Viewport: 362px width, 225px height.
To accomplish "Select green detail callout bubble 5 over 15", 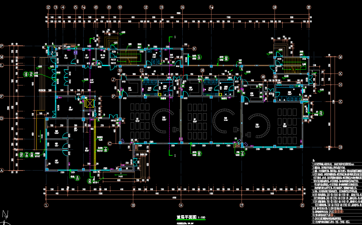I will [x=321, y=113].
